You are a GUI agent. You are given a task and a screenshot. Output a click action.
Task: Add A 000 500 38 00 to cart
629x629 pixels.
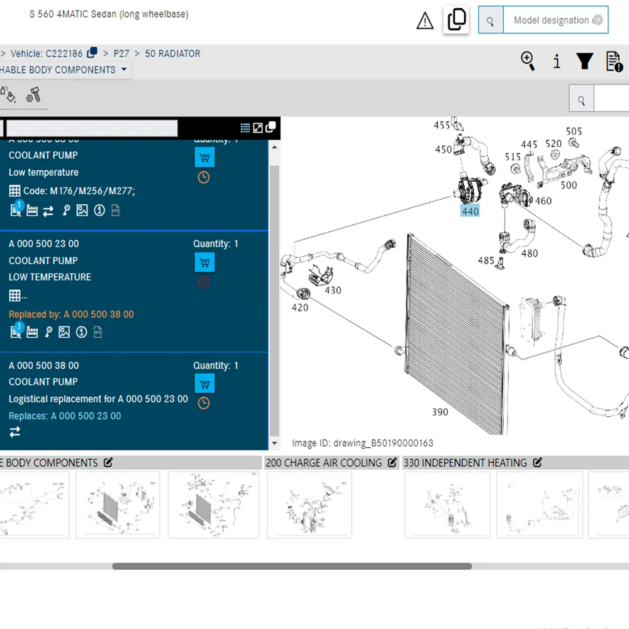click(x=204, y=384)
